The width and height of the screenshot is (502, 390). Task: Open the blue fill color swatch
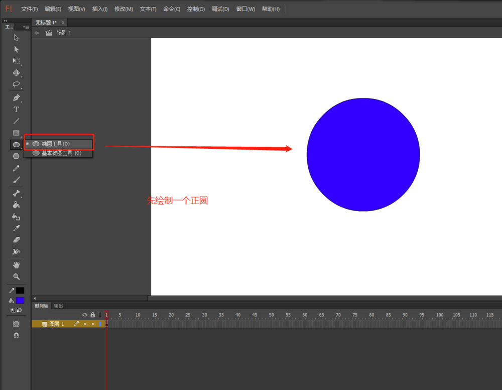[20, 301]
